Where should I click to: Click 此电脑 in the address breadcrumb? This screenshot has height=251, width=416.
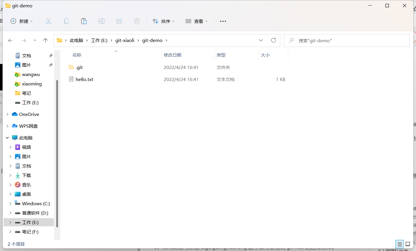[77, 41]
